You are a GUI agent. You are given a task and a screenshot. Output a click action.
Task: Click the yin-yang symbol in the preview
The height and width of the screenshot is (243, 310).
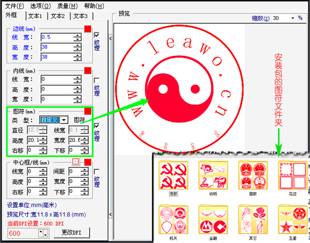(x=179, y=90)
